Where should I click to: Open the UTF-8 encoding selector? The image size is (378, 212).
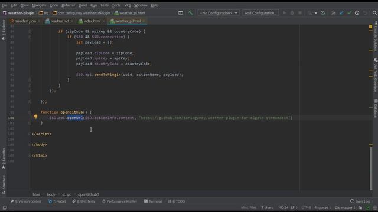(x=306, y=208)
